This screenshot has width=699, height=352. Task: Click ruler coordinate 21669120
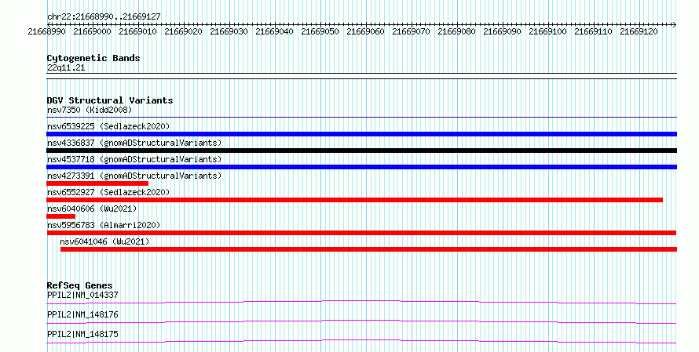coord(639,31)
